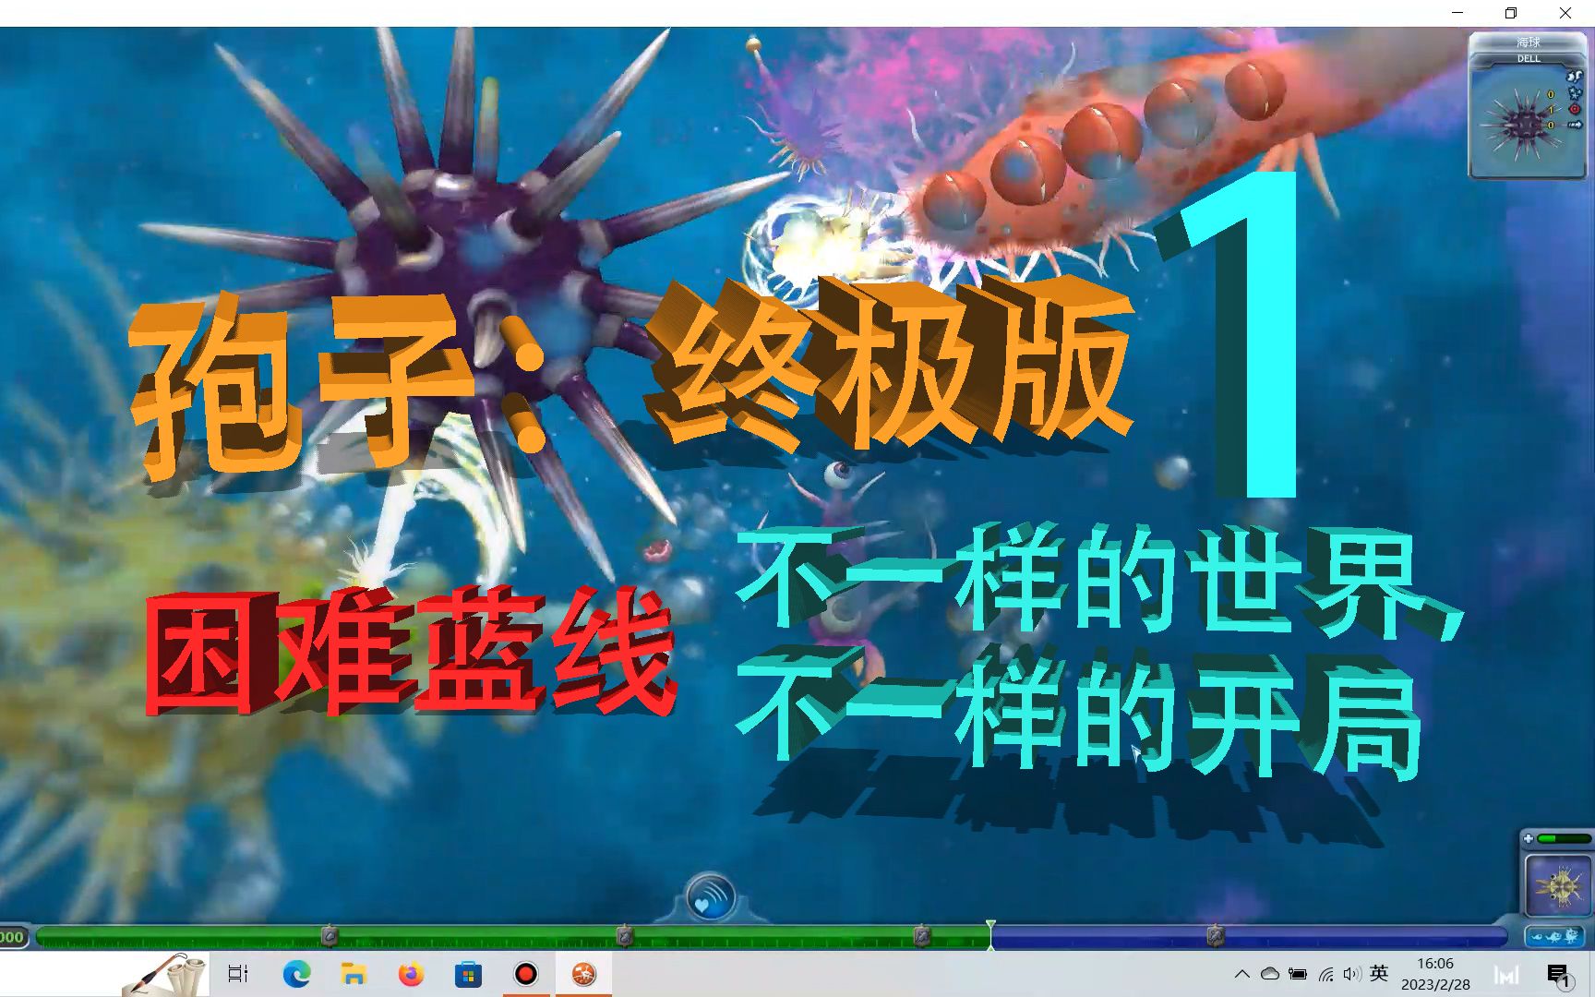1595x997 pixels.
Task: Click the brush and scroll taskbar widget
Action: coord(166,975)
